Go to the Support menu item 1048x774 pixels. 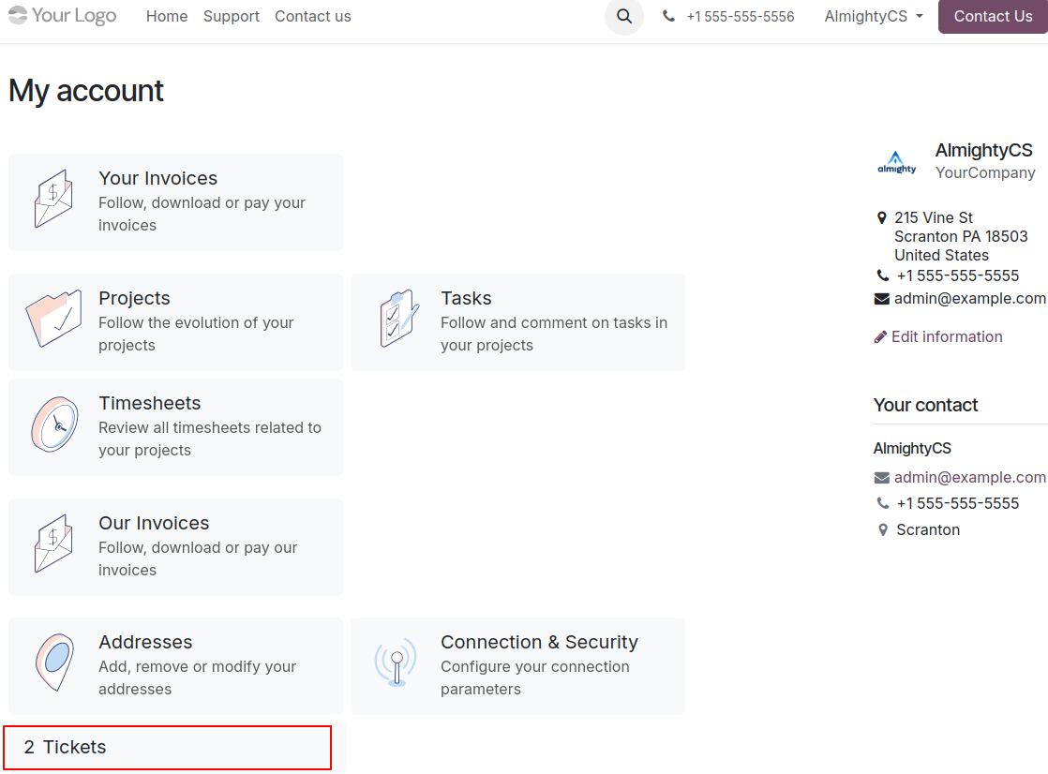tap(231, 17)
